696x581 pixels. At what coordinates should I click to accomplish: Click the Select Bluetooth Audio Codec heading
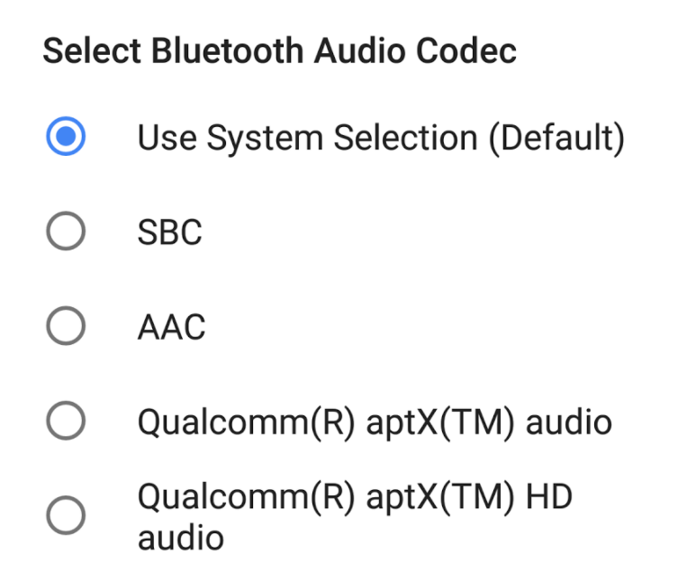280,51
